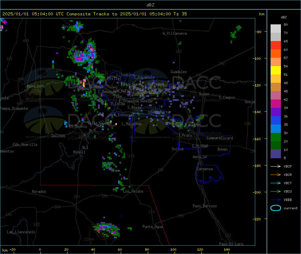The height and width of the screenshot is (254, 301).
Task: Click the 'G_Campos' map label
Action: 227,97
